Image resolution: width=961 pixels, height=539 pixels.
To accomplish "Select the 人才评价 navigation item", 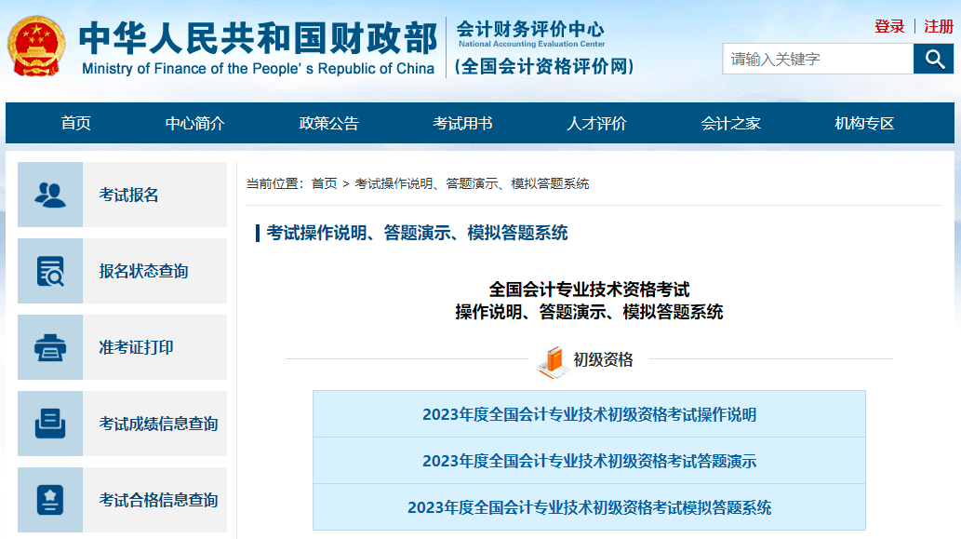I will (597, 123).
